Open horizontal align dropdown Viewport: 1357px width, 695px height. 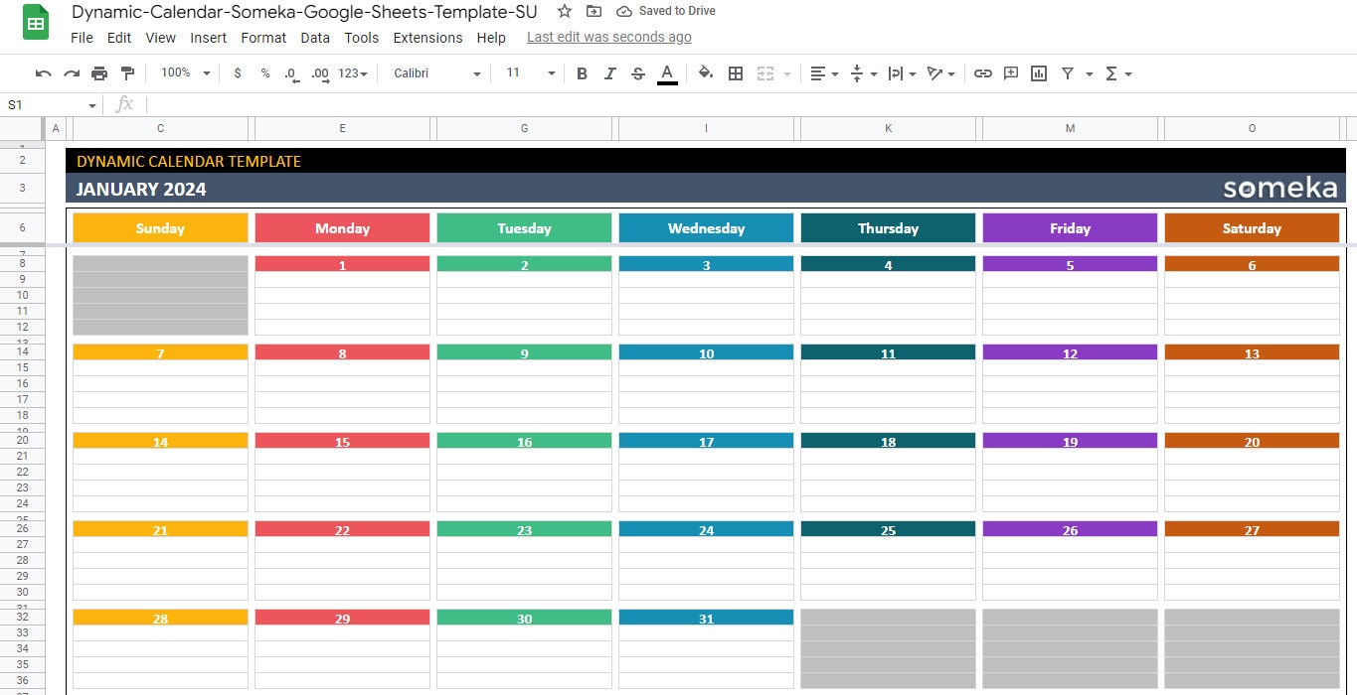tap(824, 73)
